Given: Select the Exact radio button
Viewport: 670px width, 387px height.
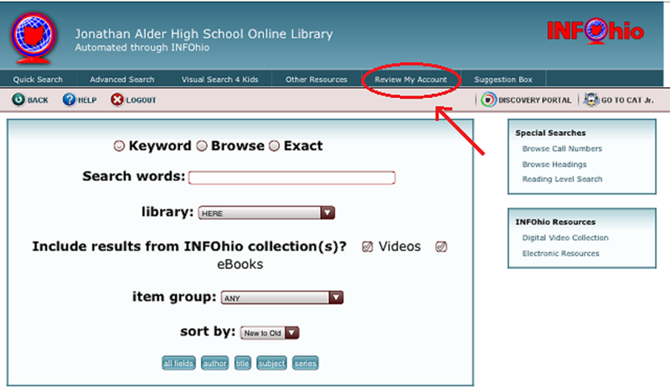Looking at the screenshot, I should [x=275, y=146].
